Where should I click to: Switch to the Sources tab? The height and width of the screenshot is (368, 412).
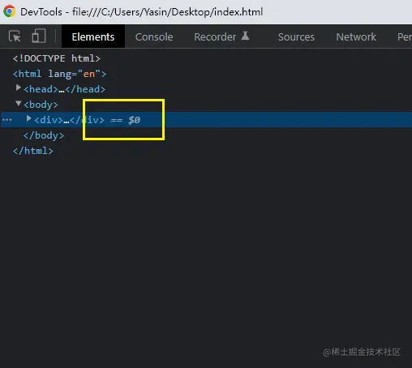tap(296, 36)
